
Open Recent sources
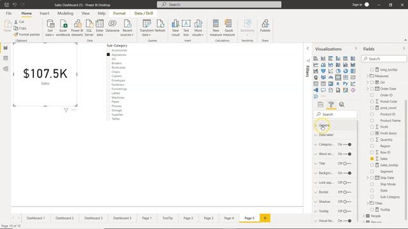point(127,28)
